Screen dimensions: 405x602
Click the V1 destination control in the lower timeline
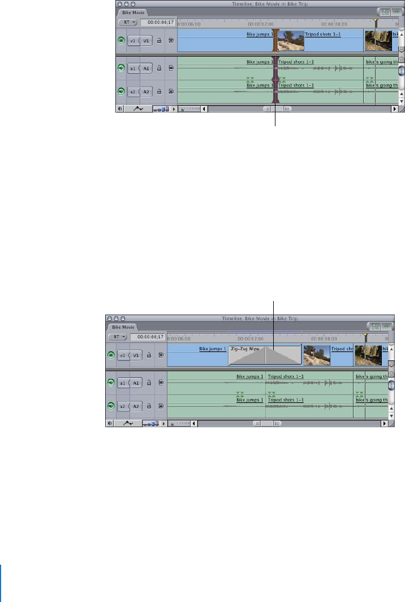coord(136,355)
